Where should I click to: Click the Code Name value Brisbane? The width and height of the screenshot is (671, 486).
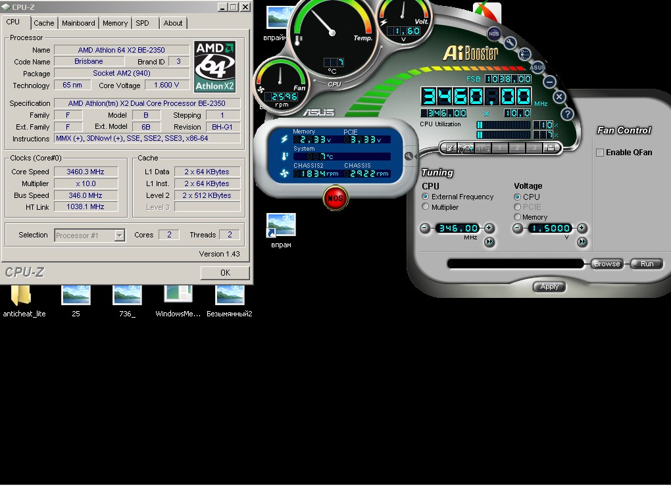(x=89, y=61)
